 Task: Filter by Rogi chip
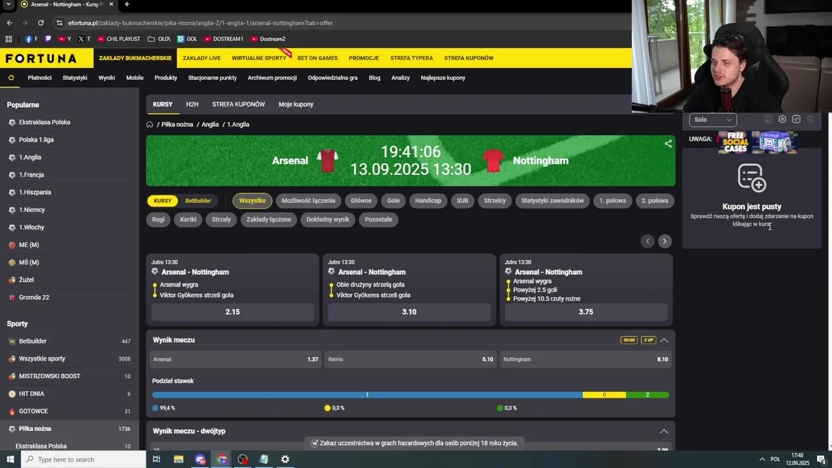point(159,220)
